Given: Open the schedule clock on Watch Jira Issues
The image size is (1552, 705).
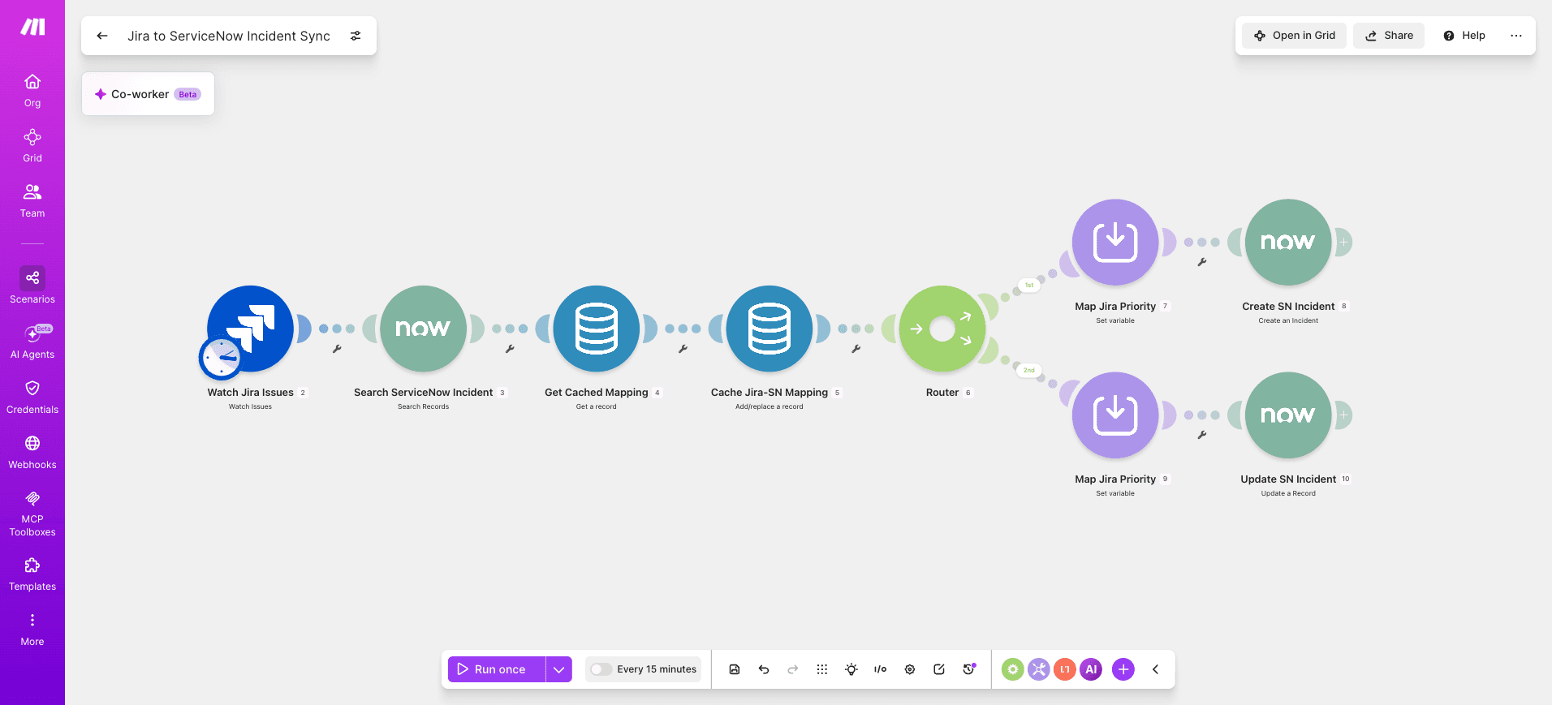Looking at the screenshot, I should click(x=221, y=358).
